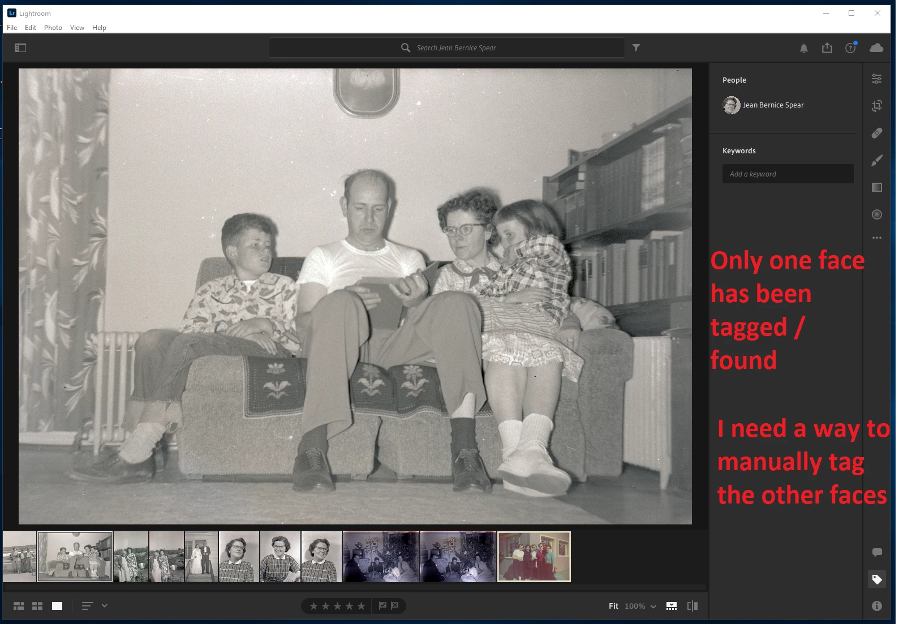The height and width of the screenshot is (624, 899).
Task: Toggle the flag as picked icon
Action: click(382, 606)
